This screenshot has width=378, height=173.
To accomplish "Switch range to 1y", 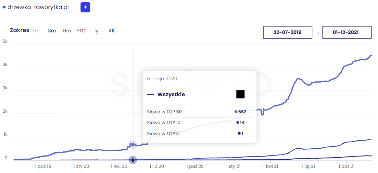I will click(96, 31).
